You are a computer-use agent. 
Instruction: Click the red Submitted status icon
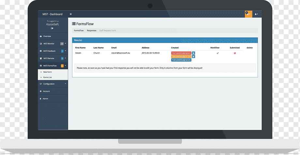[x=235, y=53]
